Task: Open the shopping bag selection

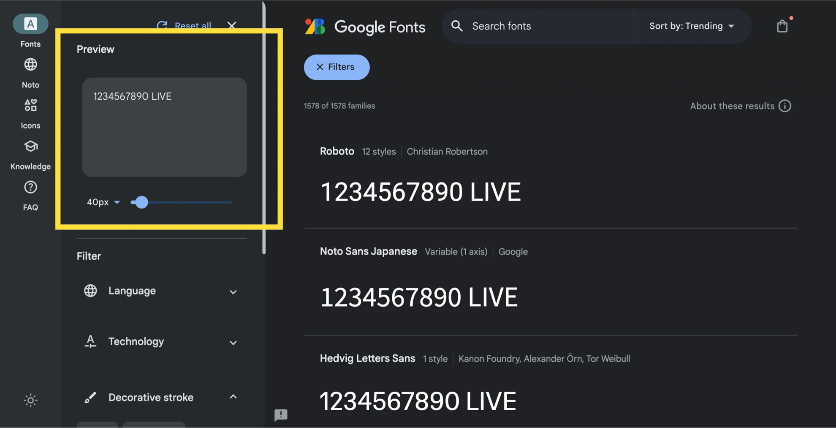Action: 782,26
